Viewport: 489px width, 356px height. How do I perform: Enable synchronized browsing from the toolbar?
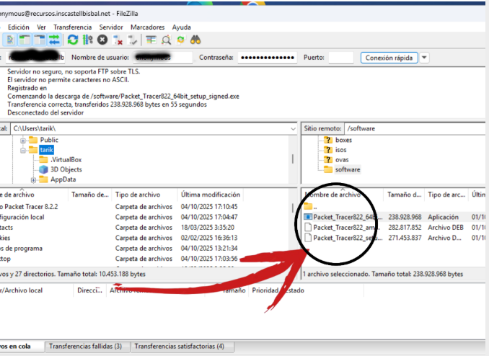(x=180, y=40)
